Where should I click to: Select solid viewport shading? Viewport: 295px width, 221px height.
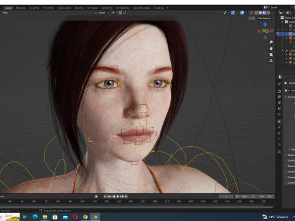261,13
